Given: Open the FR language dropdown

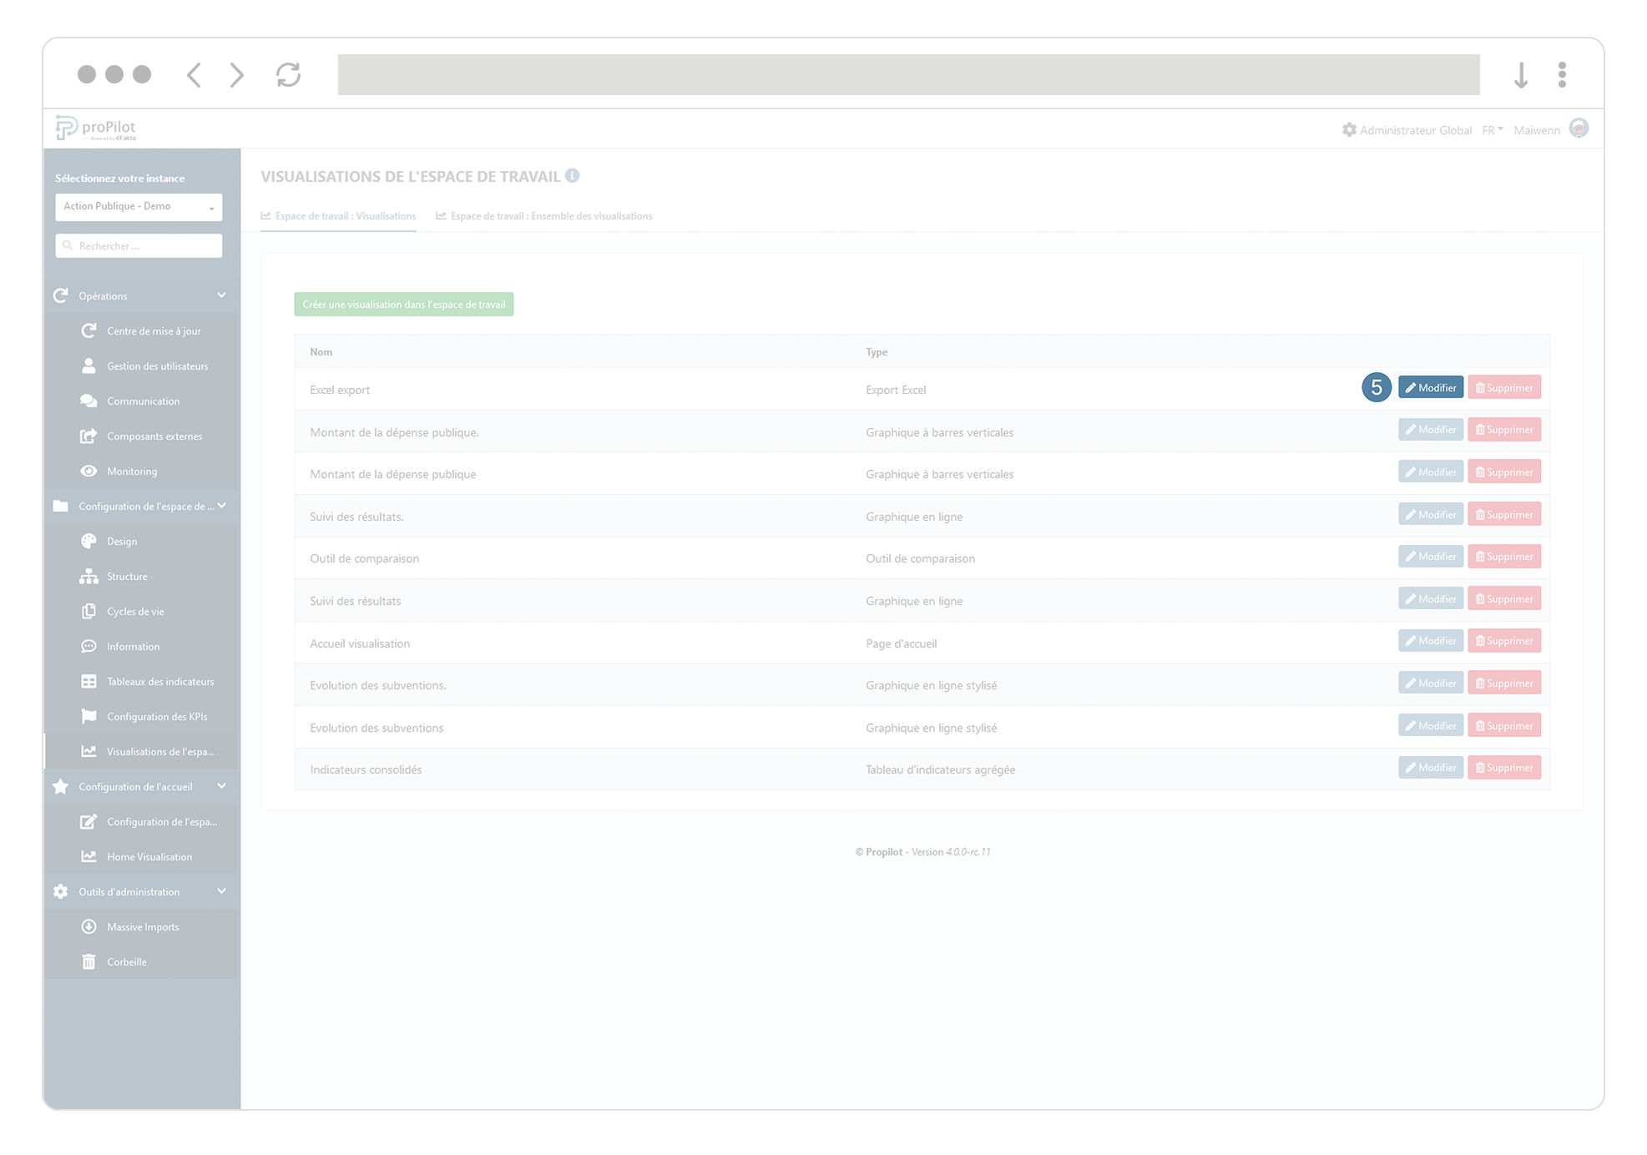Looking at the screenshot, I should [1491, 129].
